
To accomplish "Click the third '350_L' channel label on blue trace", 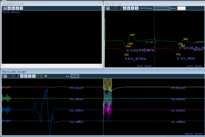I will tap(76, 111).
